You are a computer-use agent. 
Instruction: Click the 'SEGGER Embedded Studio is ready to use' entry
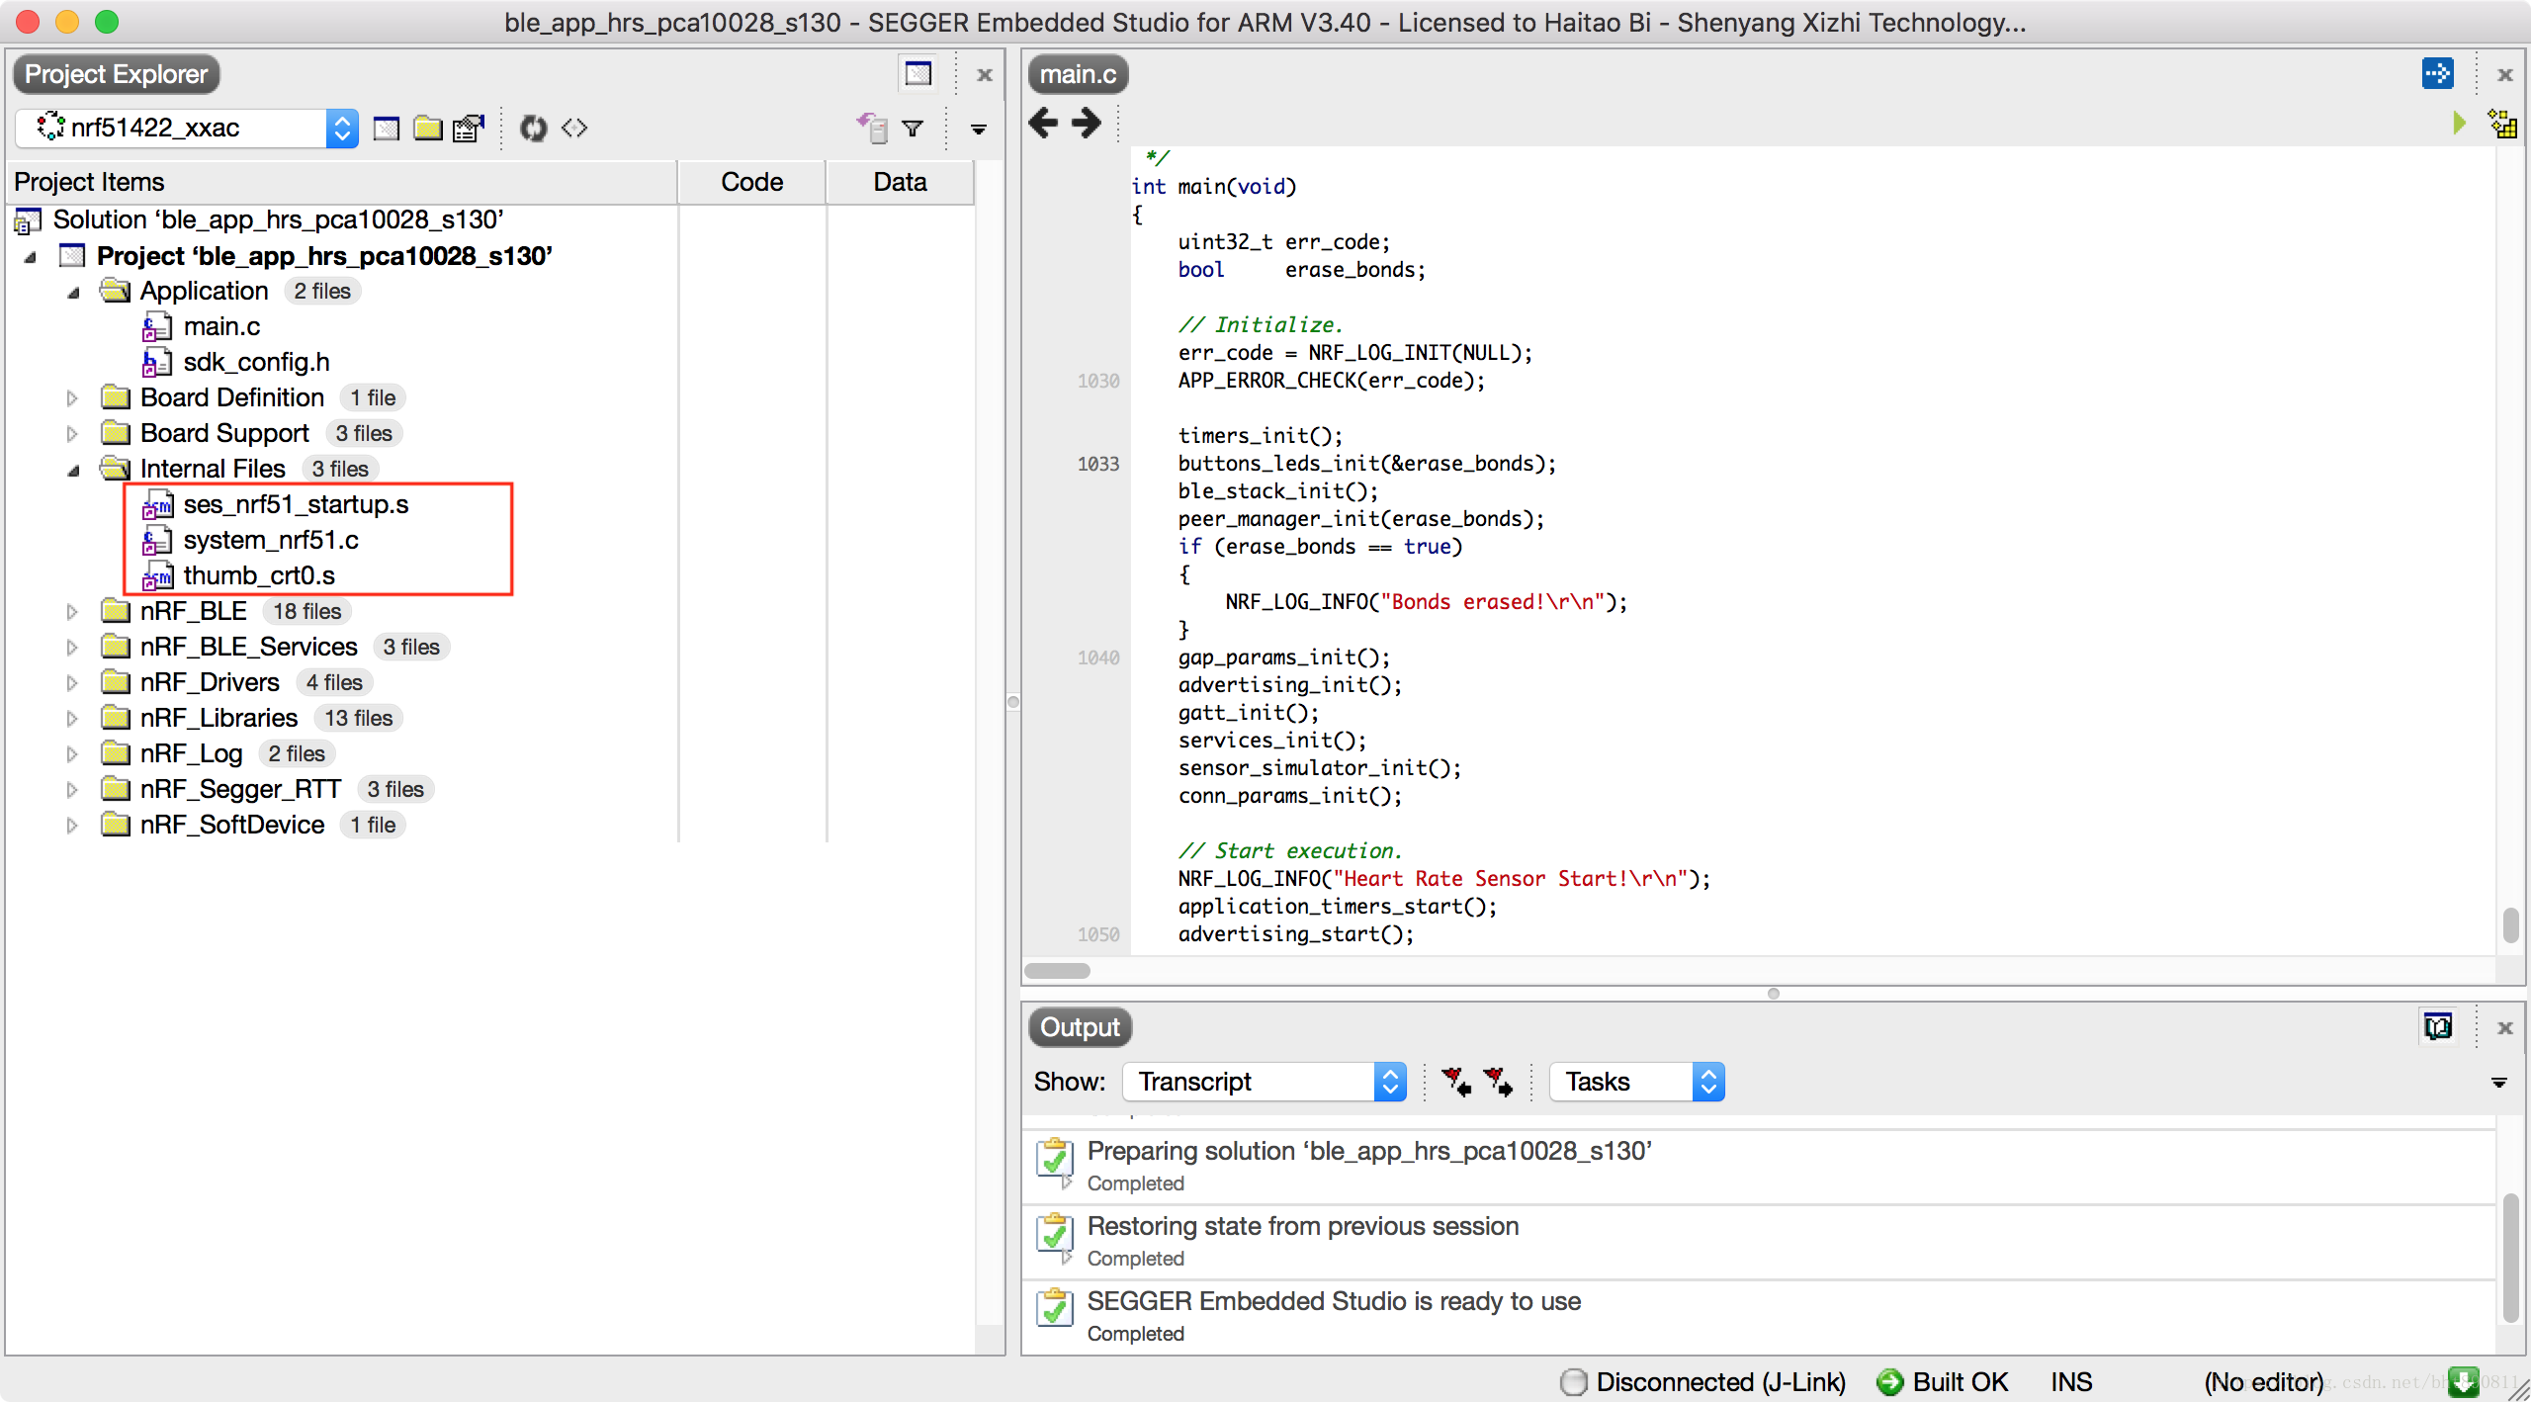pyautogui.click(x=1759, y=1317)
